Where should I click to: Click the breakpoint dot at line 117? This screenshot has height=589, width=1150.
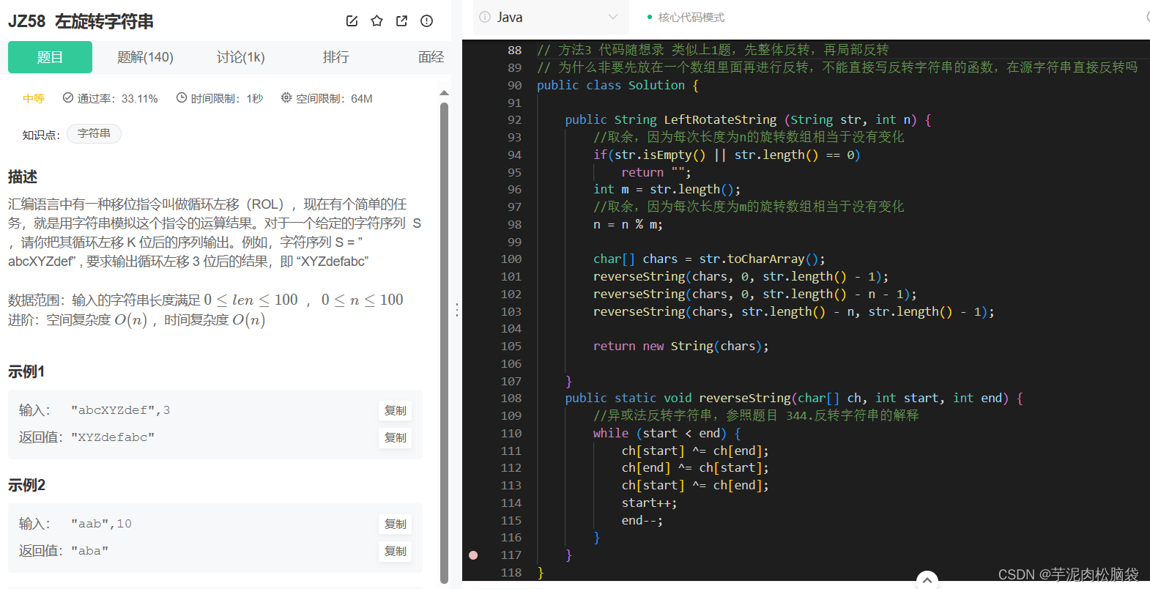[473, 555]
